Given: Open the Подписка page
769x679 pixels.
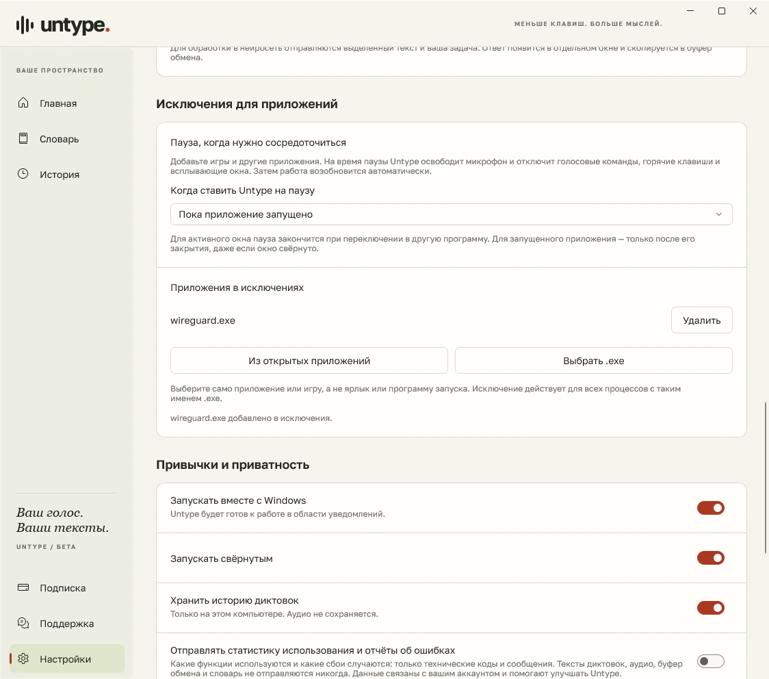Looking at the screenshot, I should click(x=67, y=588).
